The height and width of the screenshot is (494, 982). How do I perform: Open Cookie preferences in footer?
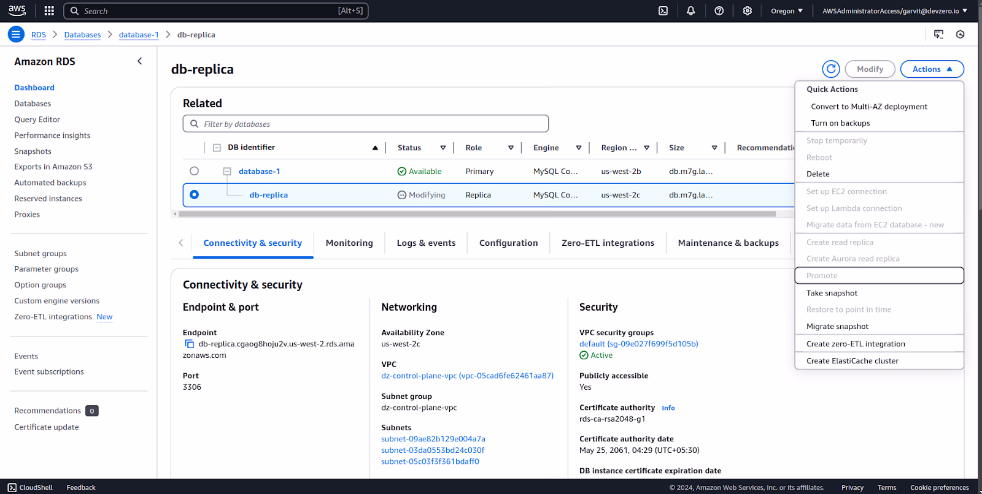pos(939,488)
